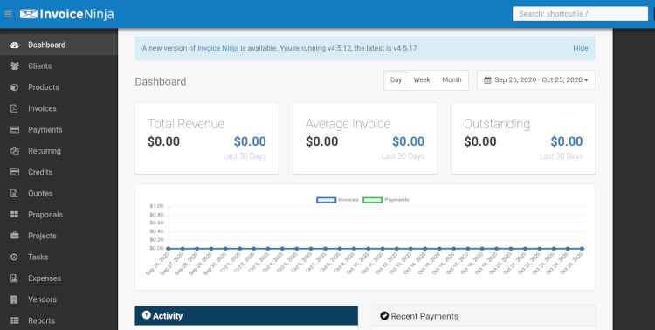Click Last 30 Days under Total Revenue
The image size is (655, 330).
click(245, 156)
